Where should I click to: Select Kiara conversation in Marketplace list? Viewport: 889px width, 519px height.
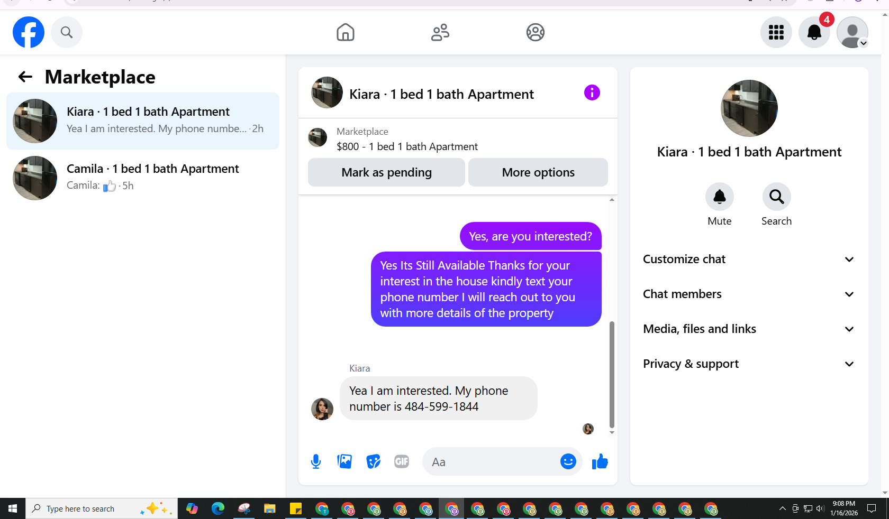click(x=143, y=121)
